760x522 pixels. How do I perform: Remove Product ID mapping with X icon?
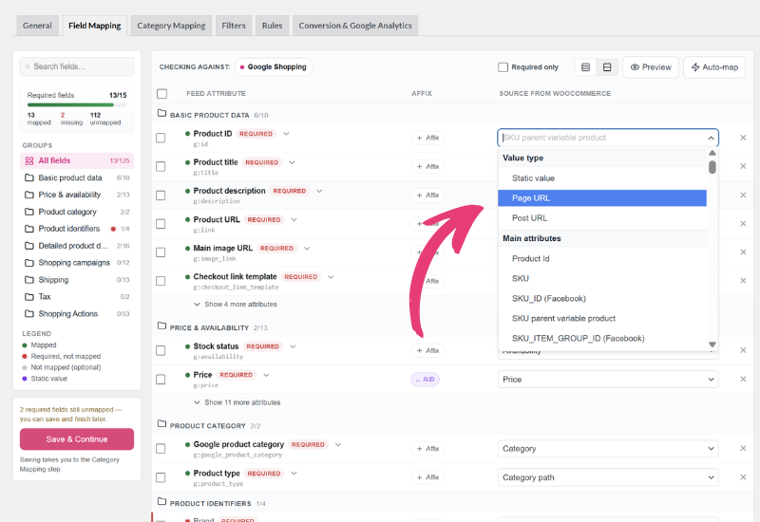tap(743, 138)
